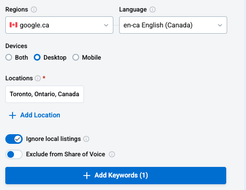The image size is (246, 190).
Task: Click the Add Location link
Action: coord(35,115)
